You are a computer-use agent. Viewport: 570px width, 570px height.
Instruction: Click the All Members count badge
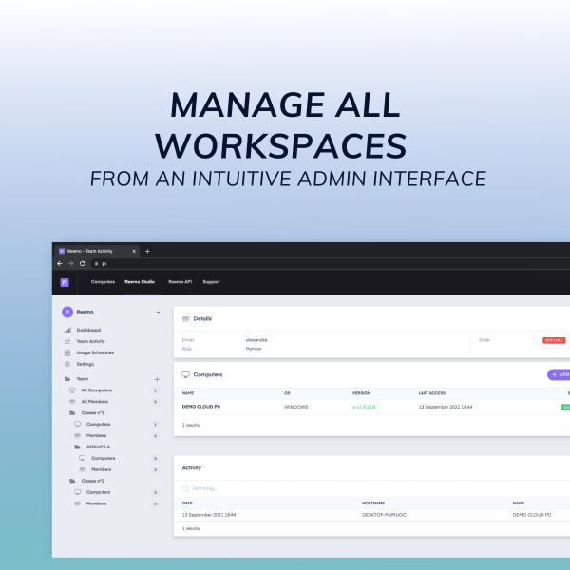(155, 402)
